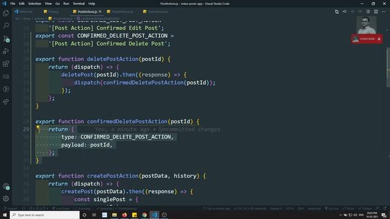This screenshot has width=390, height=219.
Task: Open the File menu
Action: tap(13, 4)
